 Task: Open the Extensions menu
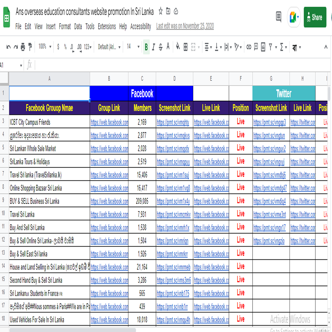click(x=107, y=27)
